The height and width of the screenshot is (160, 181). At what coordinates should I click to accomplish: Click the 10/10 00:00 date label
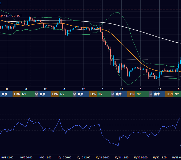tap(64, 157)
